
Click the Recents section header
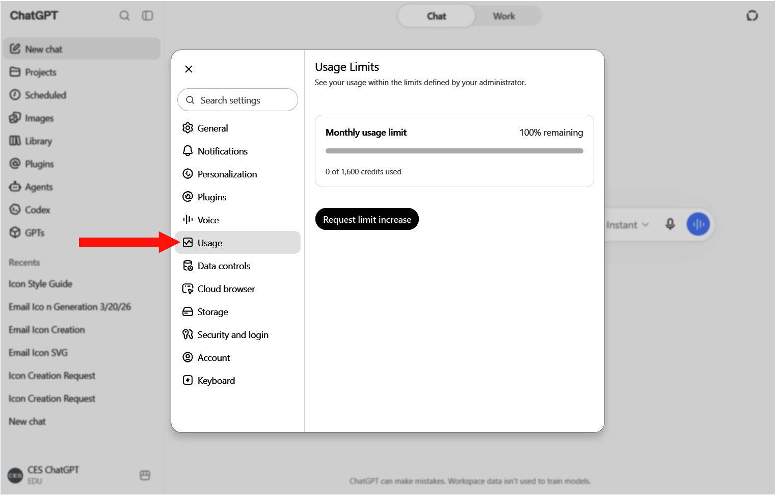click(24, 262)
